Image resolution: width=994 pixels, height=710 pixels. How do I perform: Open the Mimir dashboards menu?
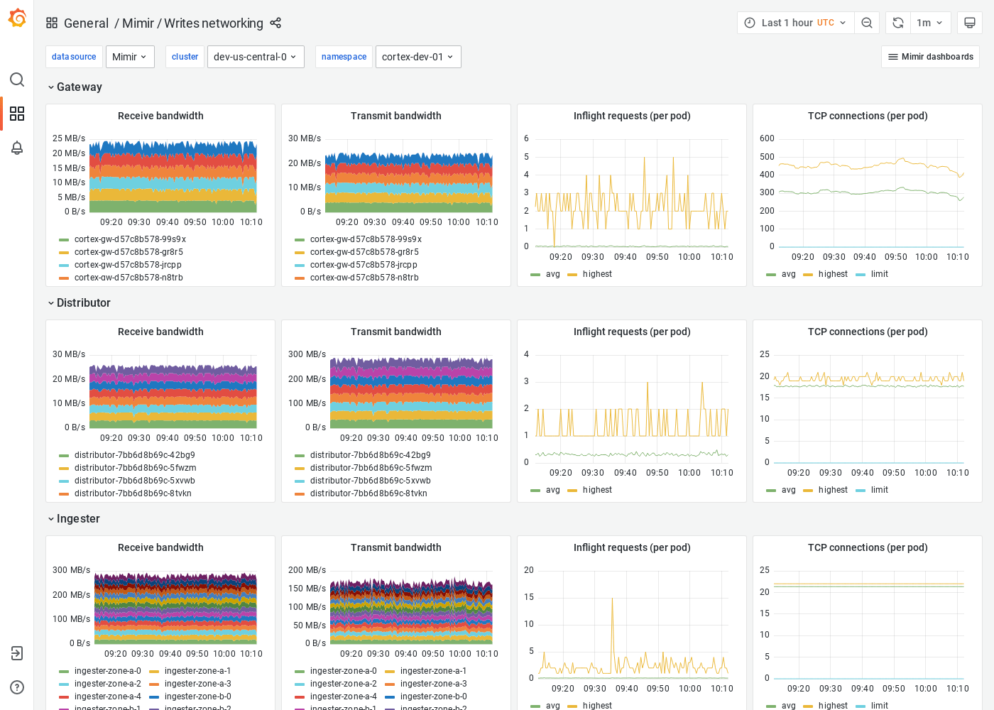click(x=930, y=56)
